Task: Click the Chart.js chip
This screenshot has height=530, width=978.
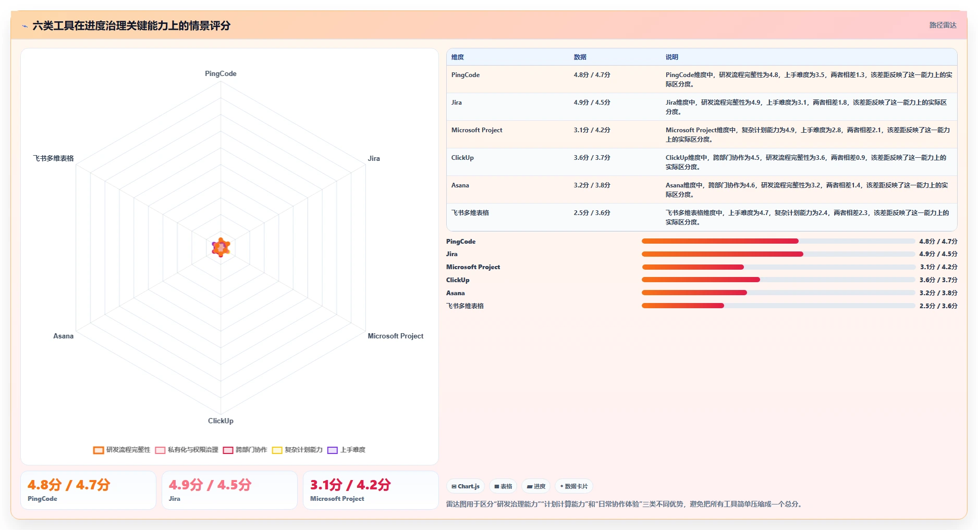Action: (x=466, y=486)
